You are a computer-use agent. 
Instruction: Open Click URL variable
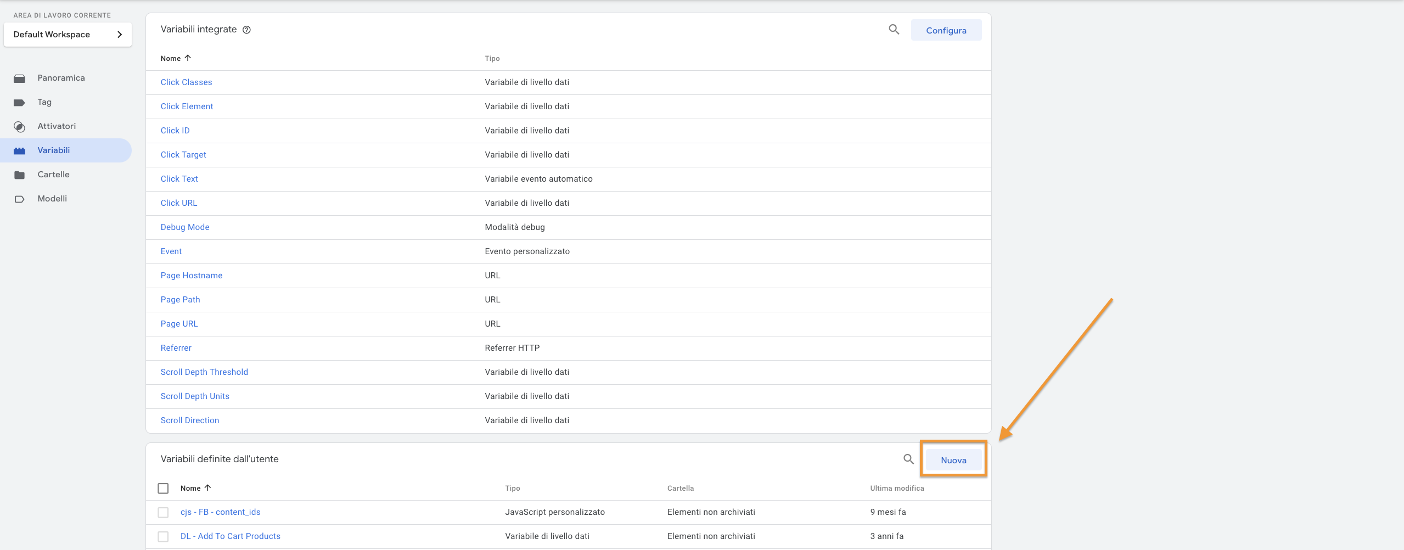click(179, 203)
